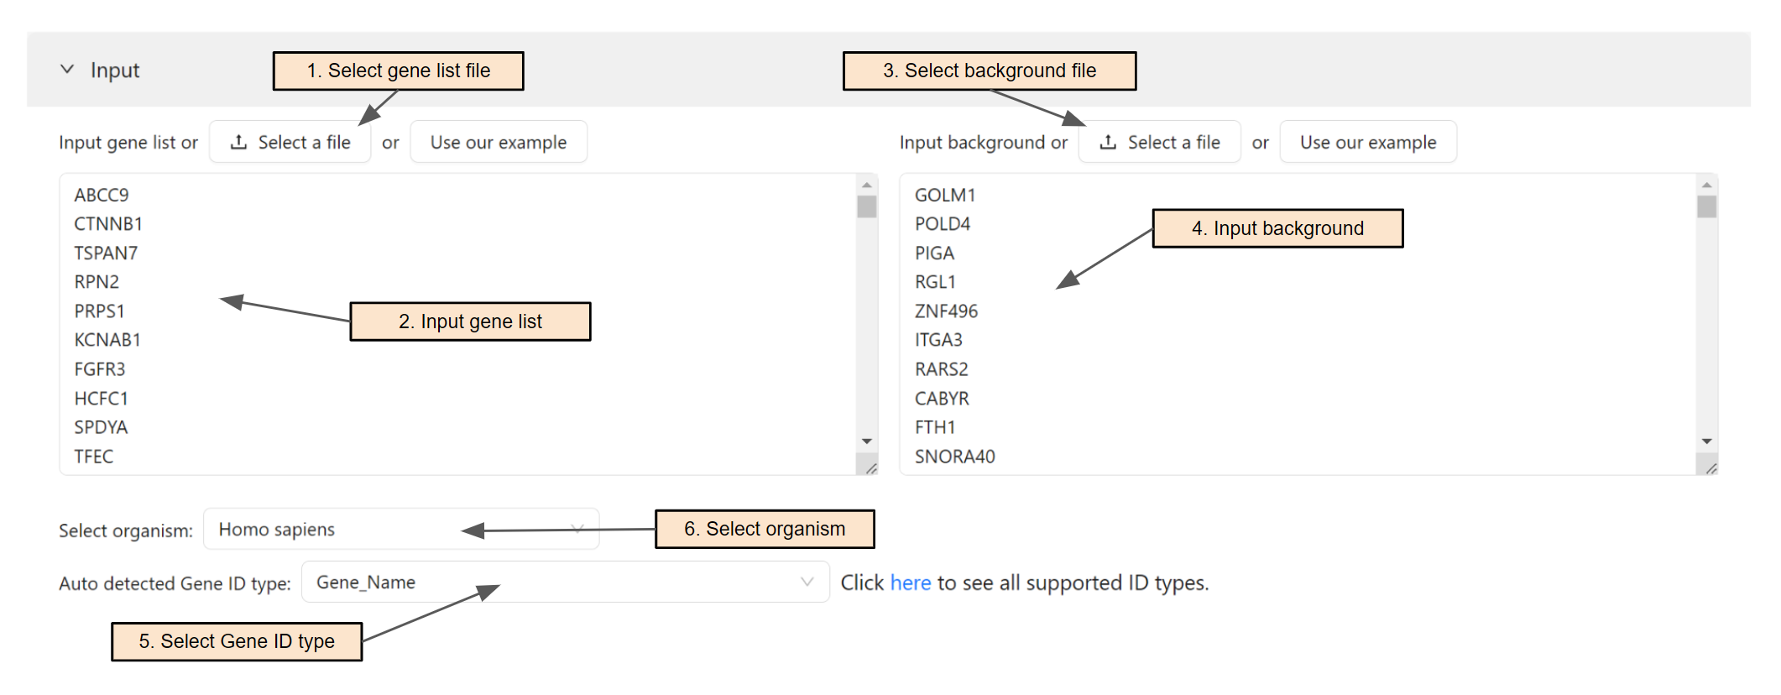Click "Use our example" for gene list

pos(498,143)
